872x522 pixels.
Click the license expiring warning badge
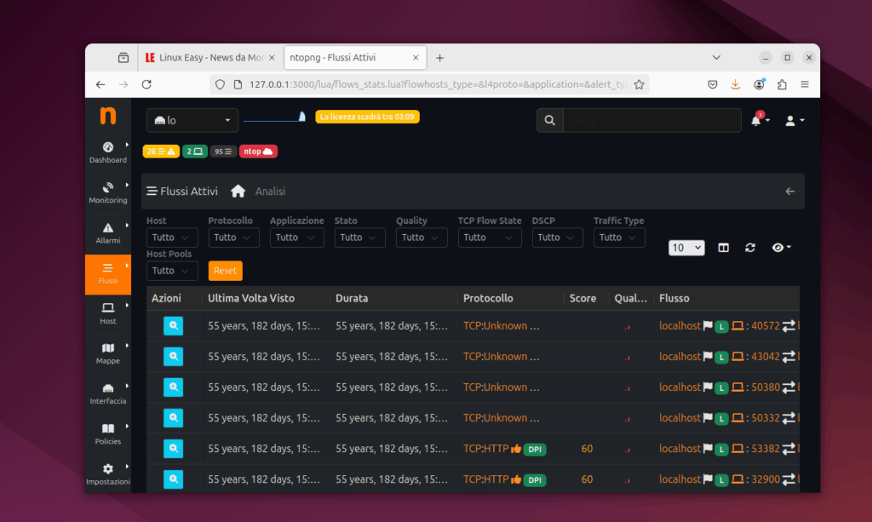(x=367, y=117)
